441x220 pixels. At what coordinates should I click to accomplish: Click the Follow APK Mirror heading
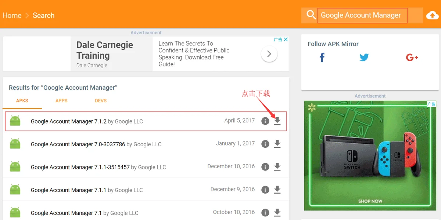click(333, 44)
